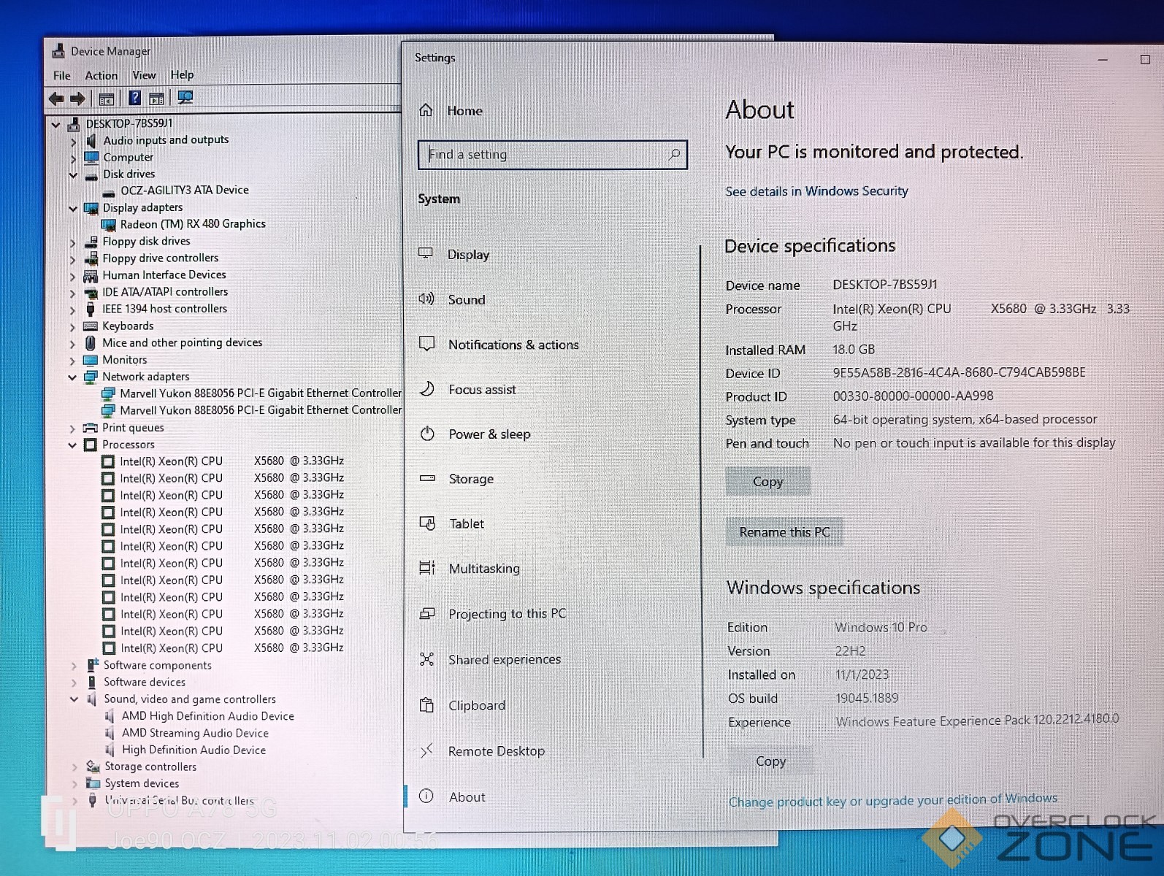
Task: Collapse the DESKTOP-7BS59J1 root node
Action: [x=55, y=125]
